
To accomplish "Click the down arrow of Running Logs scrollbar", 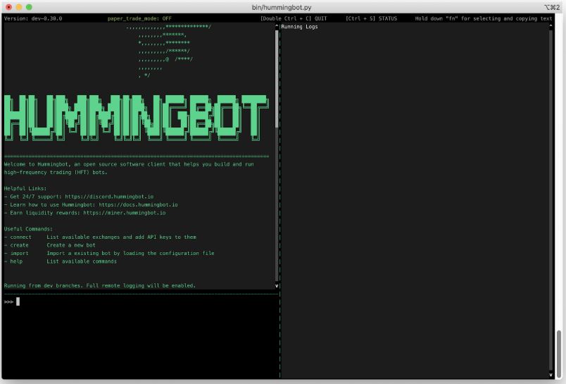I will pos(551,374).
